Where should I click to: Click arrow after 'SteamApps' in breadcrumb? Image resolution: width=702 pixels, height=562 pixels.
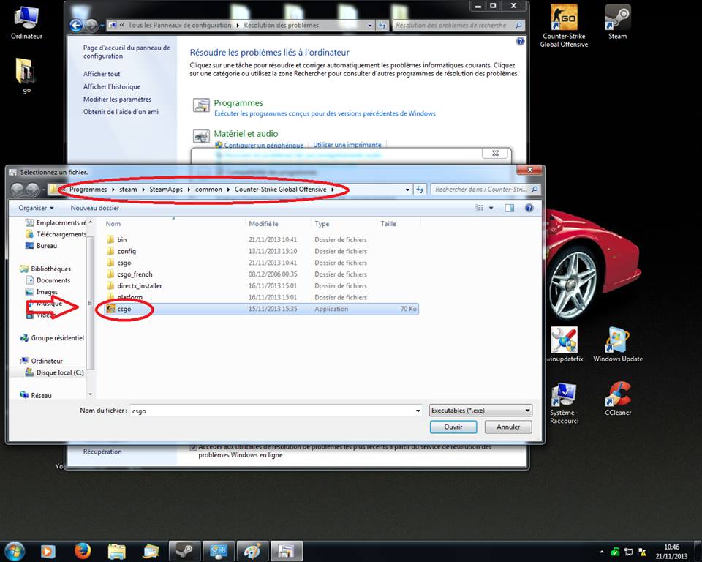coord(189,190)
